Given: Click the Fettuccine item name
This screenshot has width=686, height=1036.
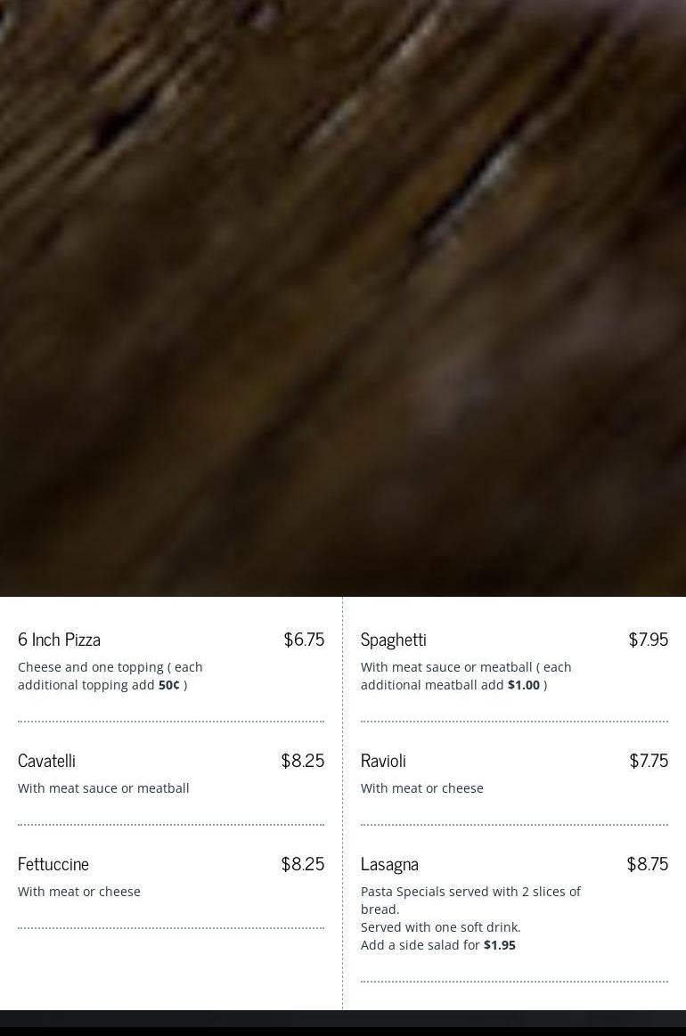Looking at the screenshot, I should tap(53, 864).
